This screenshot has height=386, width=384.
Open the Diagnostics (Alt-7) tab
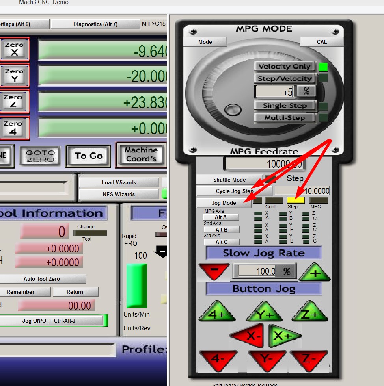pyautogui.click(x=95, y=24)
